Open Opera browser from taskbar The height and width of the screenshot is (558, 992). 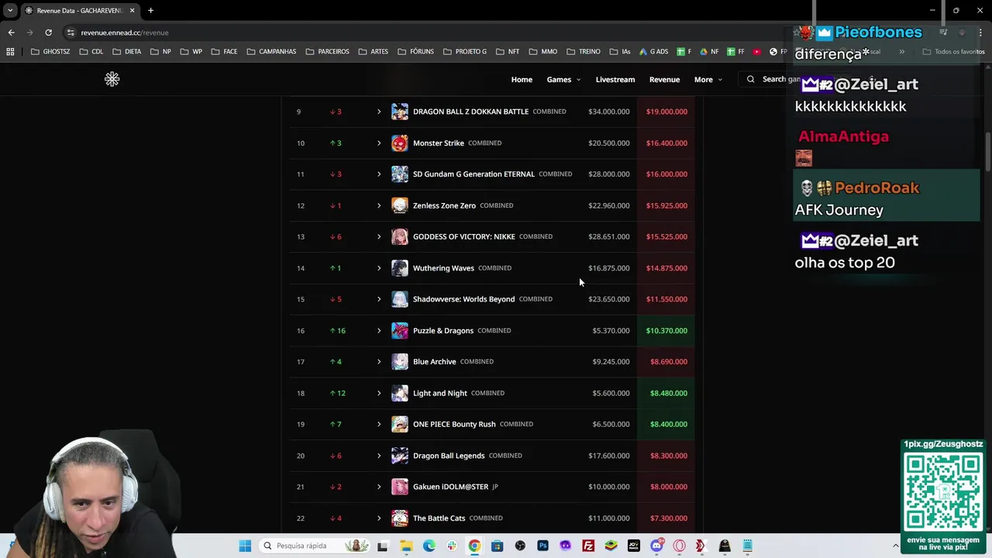pos(680,546)
